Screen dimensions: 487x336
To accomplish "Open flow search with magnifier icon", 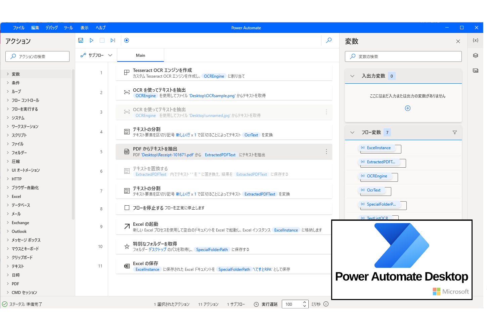I will click(x=329, y=40).
